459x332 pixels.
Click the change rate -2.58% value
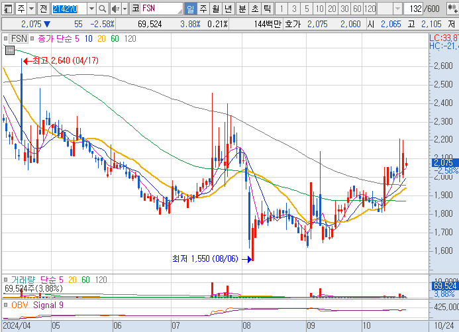point(102,24)
